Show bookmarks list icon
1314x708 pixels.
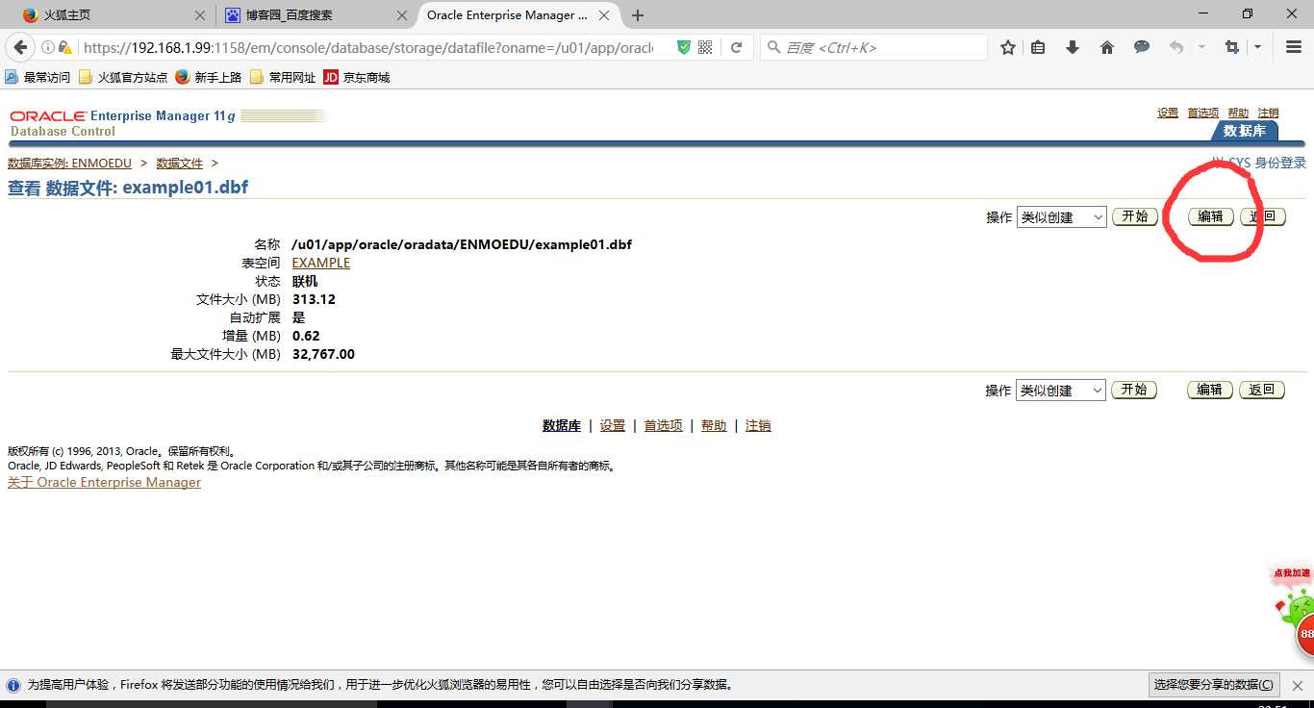(1038, 47)
